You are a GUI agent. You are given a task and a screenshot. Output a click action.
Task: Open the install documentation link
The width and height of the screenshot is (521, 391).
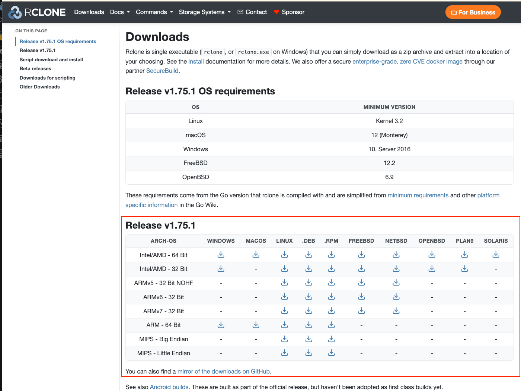(196, 61)
